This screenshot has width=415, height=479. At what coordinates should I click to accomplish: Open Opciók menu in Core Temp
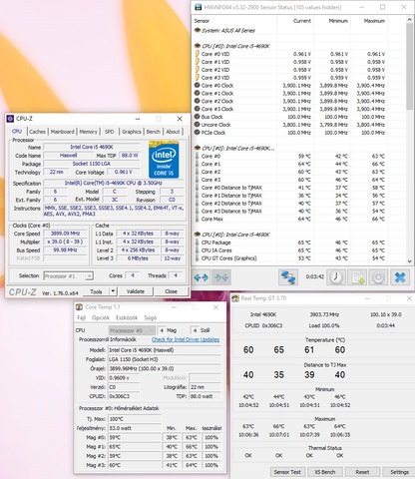click(101, 317)
